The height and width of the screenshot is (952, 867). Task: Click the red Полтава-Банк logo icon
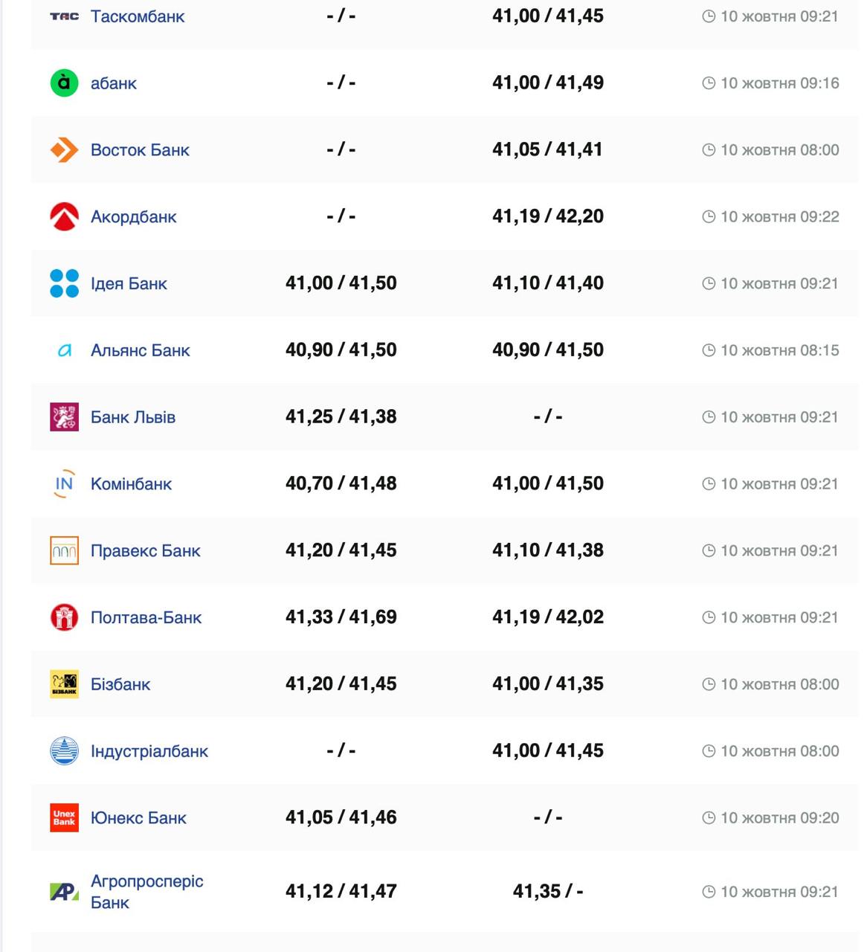(x=64, y=617)
